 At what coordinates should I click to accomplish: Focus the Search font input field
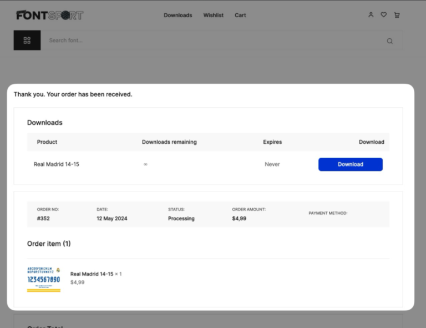pyautogui.click(x=211, y=41)
